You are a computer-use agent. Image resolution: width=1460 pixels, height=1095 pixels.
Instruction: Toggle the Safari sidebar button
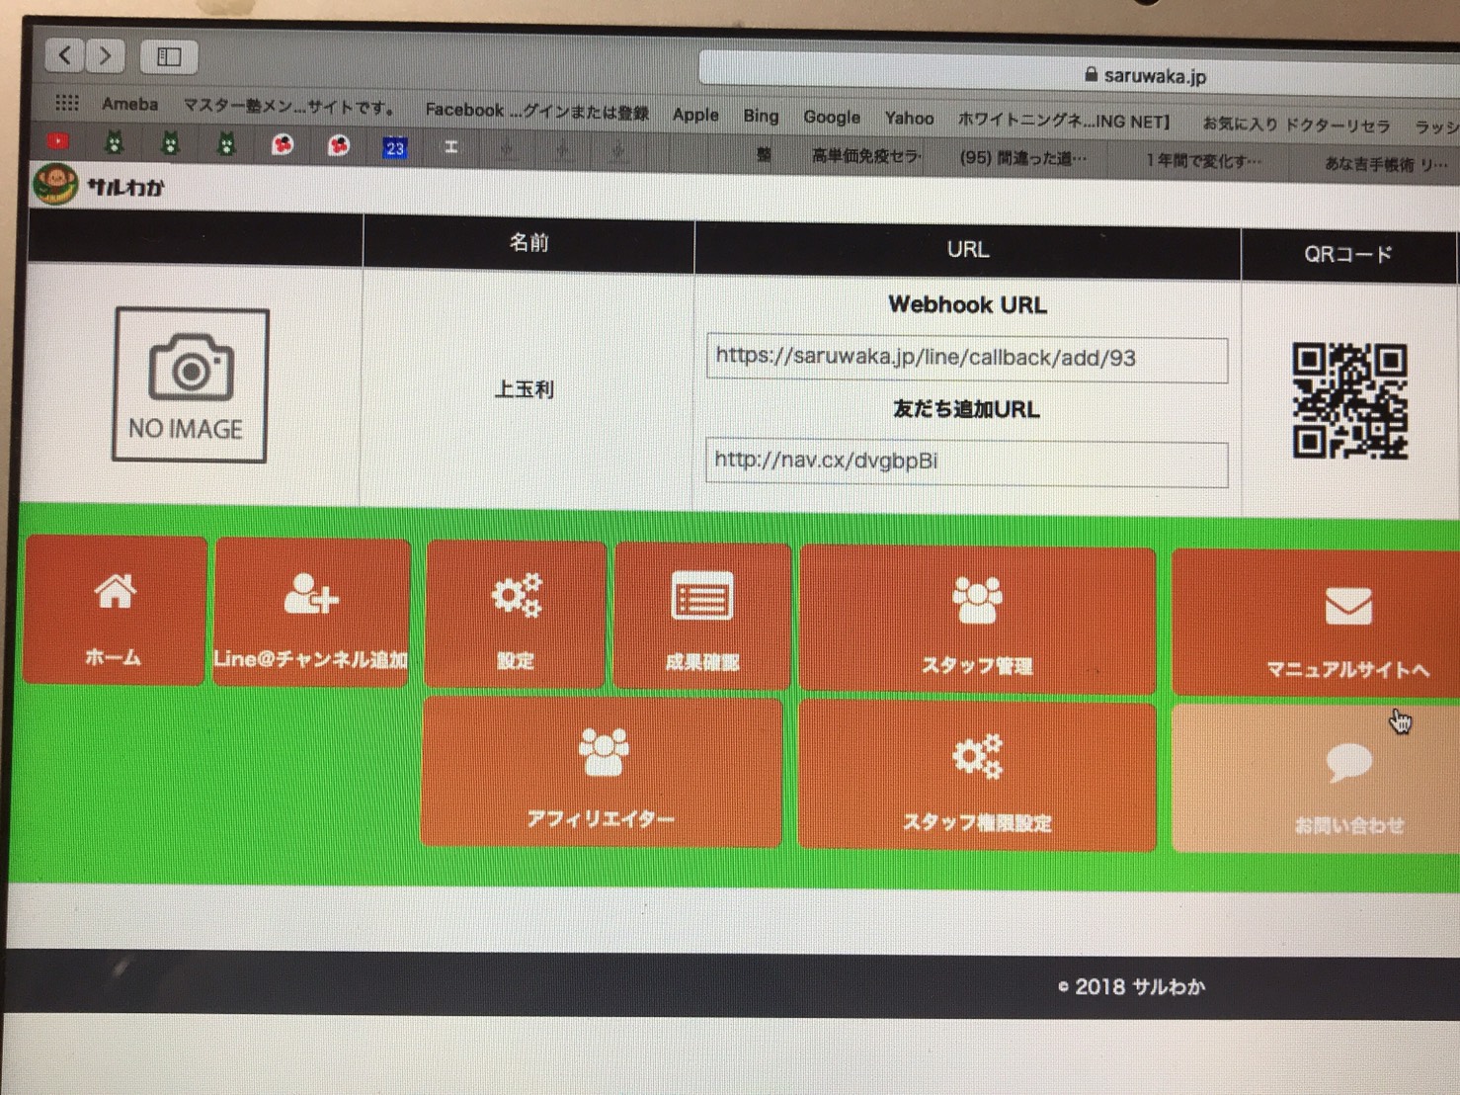pyautogui.click(x=169, y=57)
